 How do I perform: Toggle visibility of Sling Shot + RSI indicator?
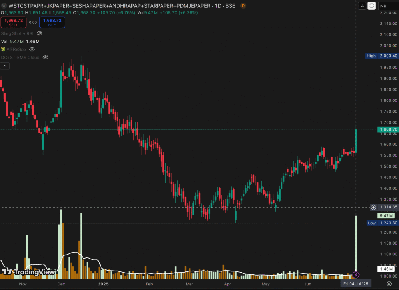point(39,33)
